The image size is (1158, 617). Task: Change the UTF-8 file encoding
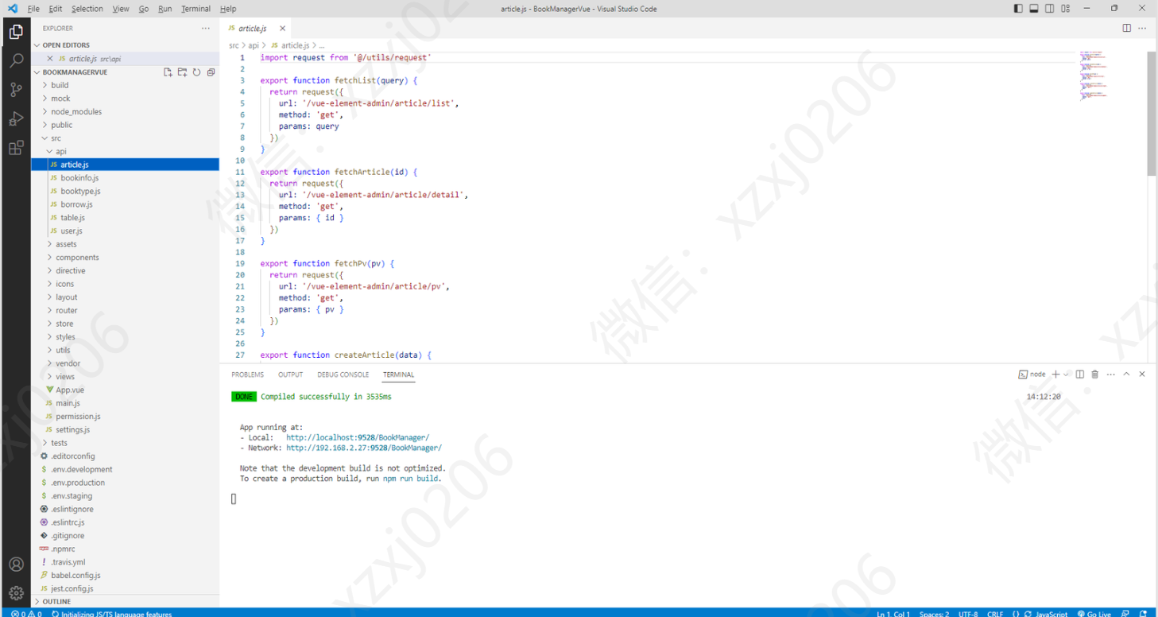point(968,613)
